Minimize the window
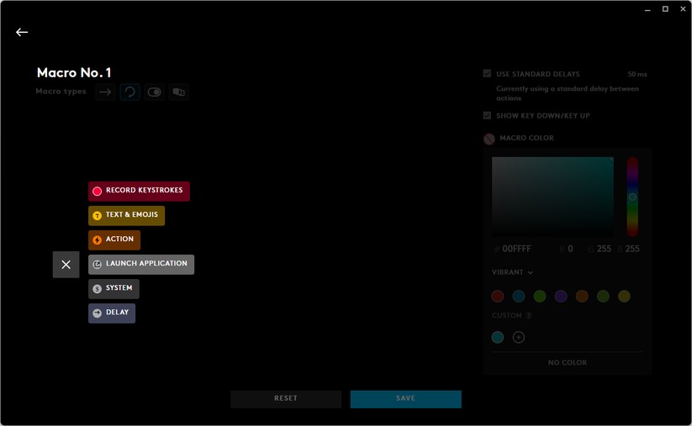Image resolution: width=692 pixels, height=426 pixels. [x=647, y=9]
